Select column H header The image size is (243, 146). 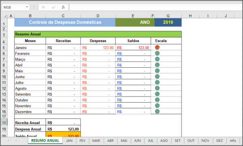(x=190, y=16)
